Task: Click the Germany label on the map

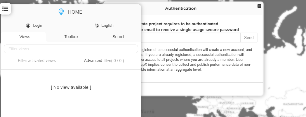Action: pos(214,97)
